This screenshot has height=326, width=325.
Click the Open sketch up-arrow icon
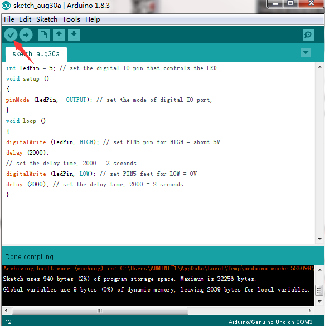pos(59,34)
